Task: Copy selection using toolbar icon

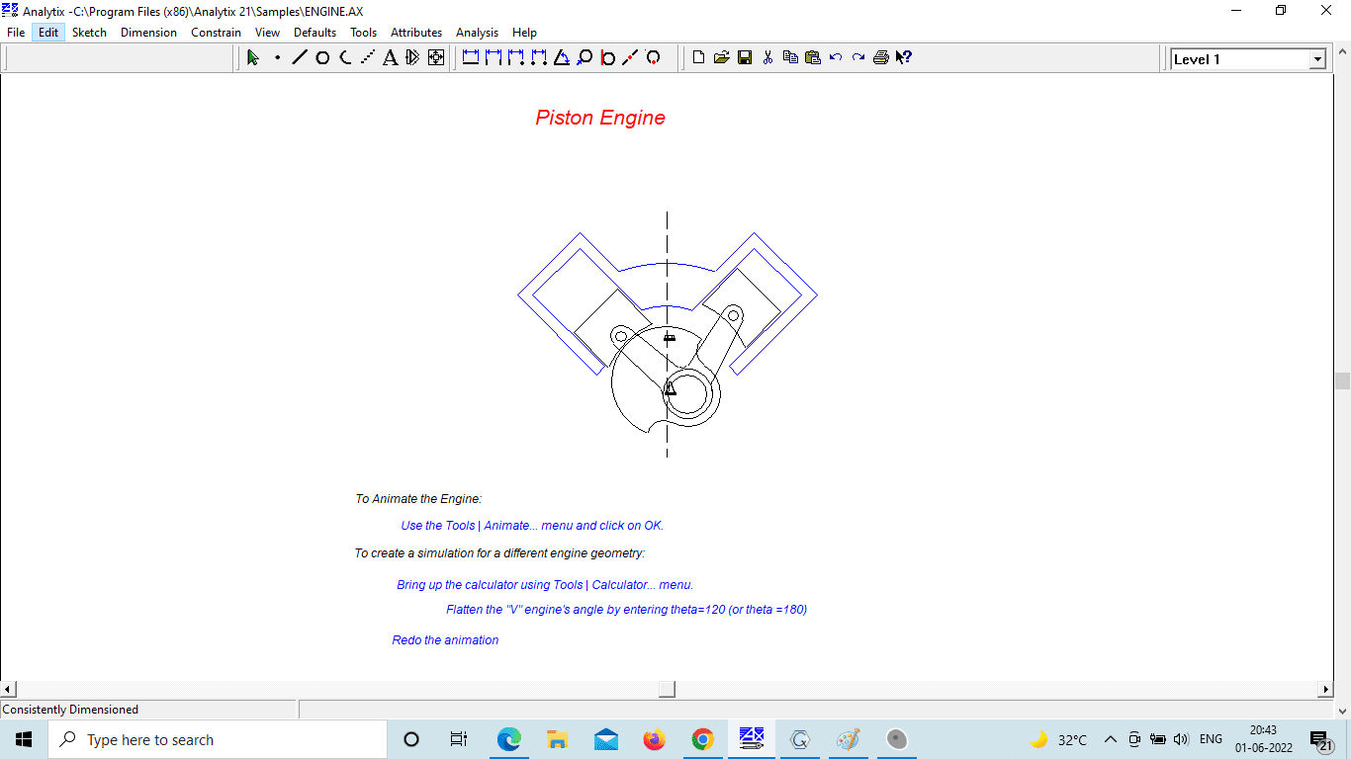Action: point(790,58)
